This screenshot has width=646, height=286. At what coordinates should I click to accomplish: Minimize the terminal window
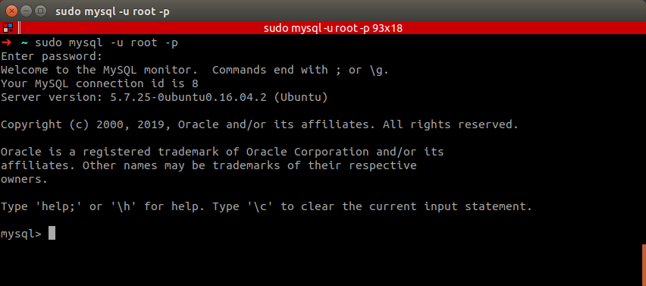tap(27, 11)
